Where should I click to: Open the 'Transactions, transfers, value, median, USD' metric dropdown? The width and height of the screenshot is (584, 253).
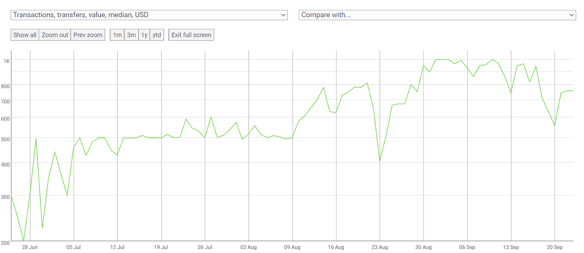click(x=149, y=15)
